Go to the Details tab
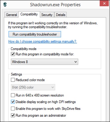The width and height of the screenshot is (110, 122). tap(61, 15)
